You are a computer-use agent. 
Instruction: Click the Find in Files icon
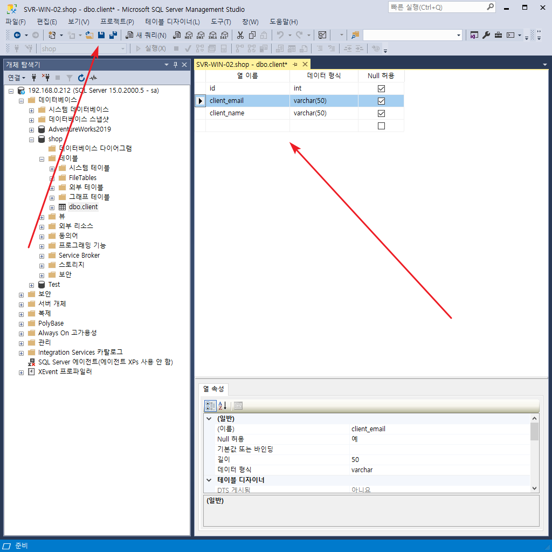355,35
